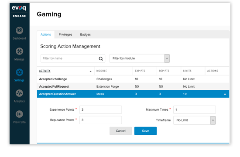Click the Save button
Image resolution: width=240 pixels, height=157 pixels.
[145, 131]
